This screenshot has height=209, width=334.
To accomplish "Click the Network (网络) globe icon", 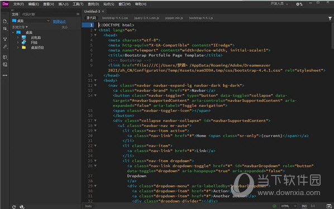I will click(x=23, y=42).
